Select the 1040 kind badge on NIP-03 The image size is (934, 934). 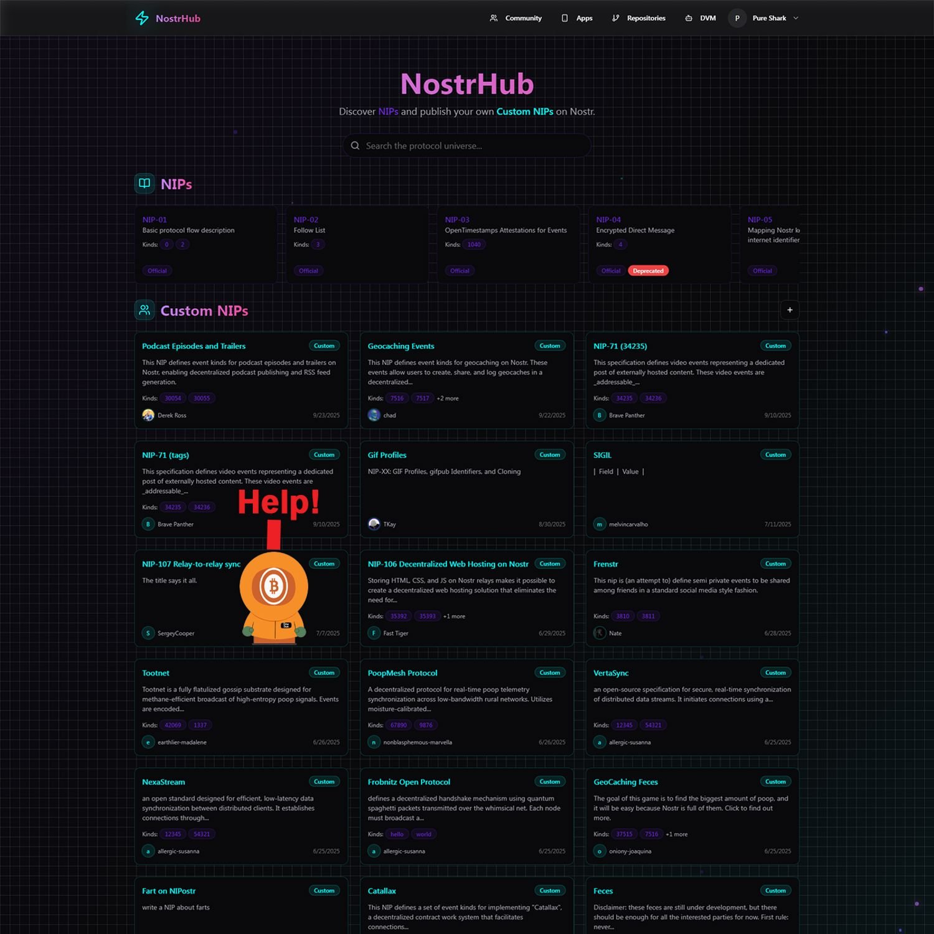tap(474, 245)
